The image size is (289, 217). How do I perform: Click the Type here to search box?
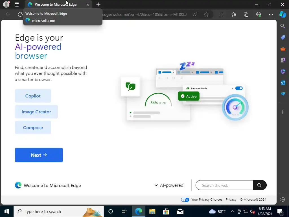coord(59,211)
